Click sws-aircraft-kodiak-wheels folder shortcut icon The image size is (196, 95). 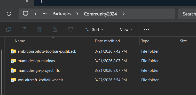tap(13, 80)
